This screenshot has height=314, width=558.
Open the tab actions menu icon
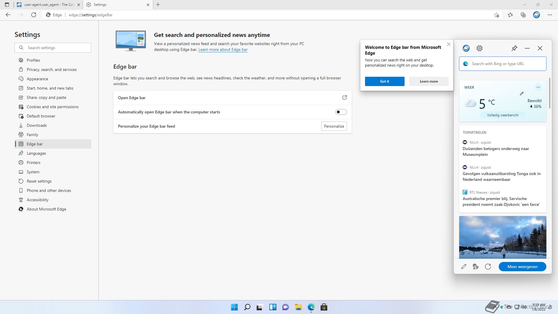7,5
